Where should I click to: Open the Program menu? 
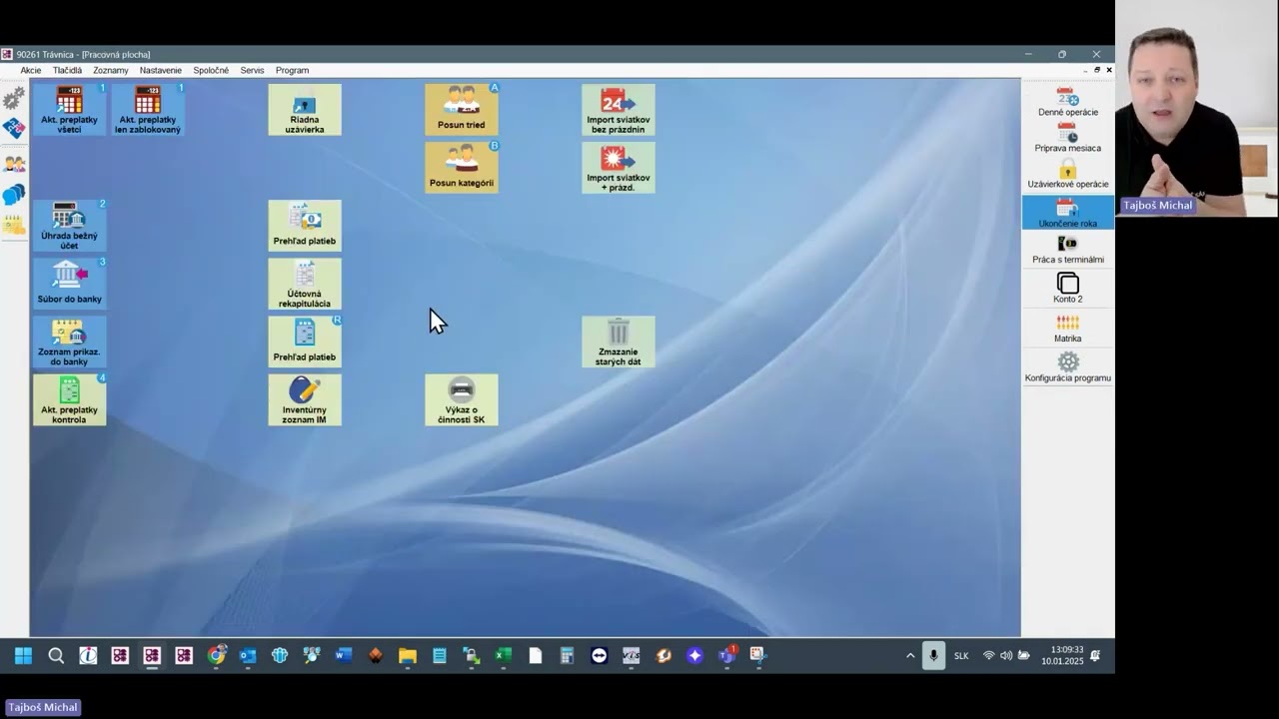click(x=292, y=71)
